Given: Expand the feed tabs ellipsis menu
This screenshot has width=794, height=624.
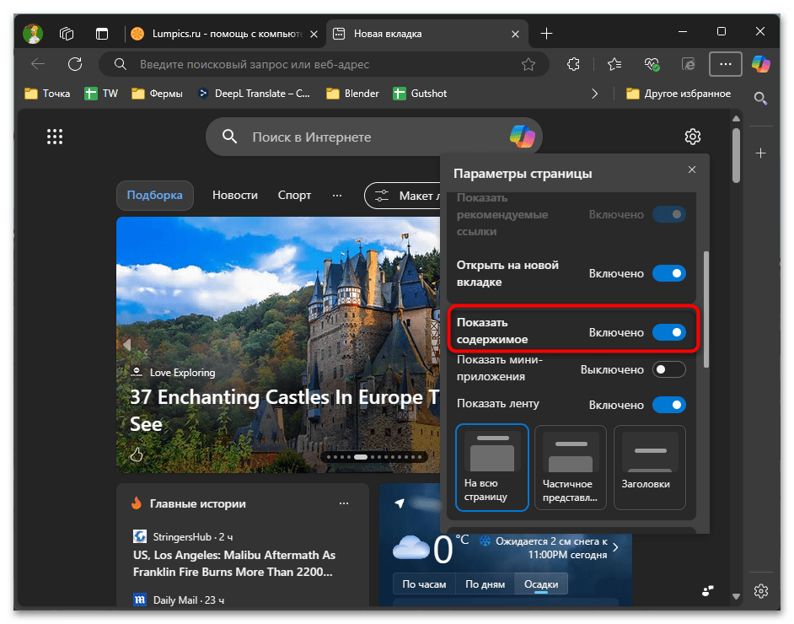Looking at the screenshot, I should tap(337, 195).
